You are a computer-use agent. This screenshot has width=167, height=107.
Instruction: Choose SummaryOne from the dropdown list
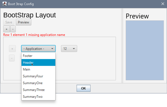tap(38, 83)
